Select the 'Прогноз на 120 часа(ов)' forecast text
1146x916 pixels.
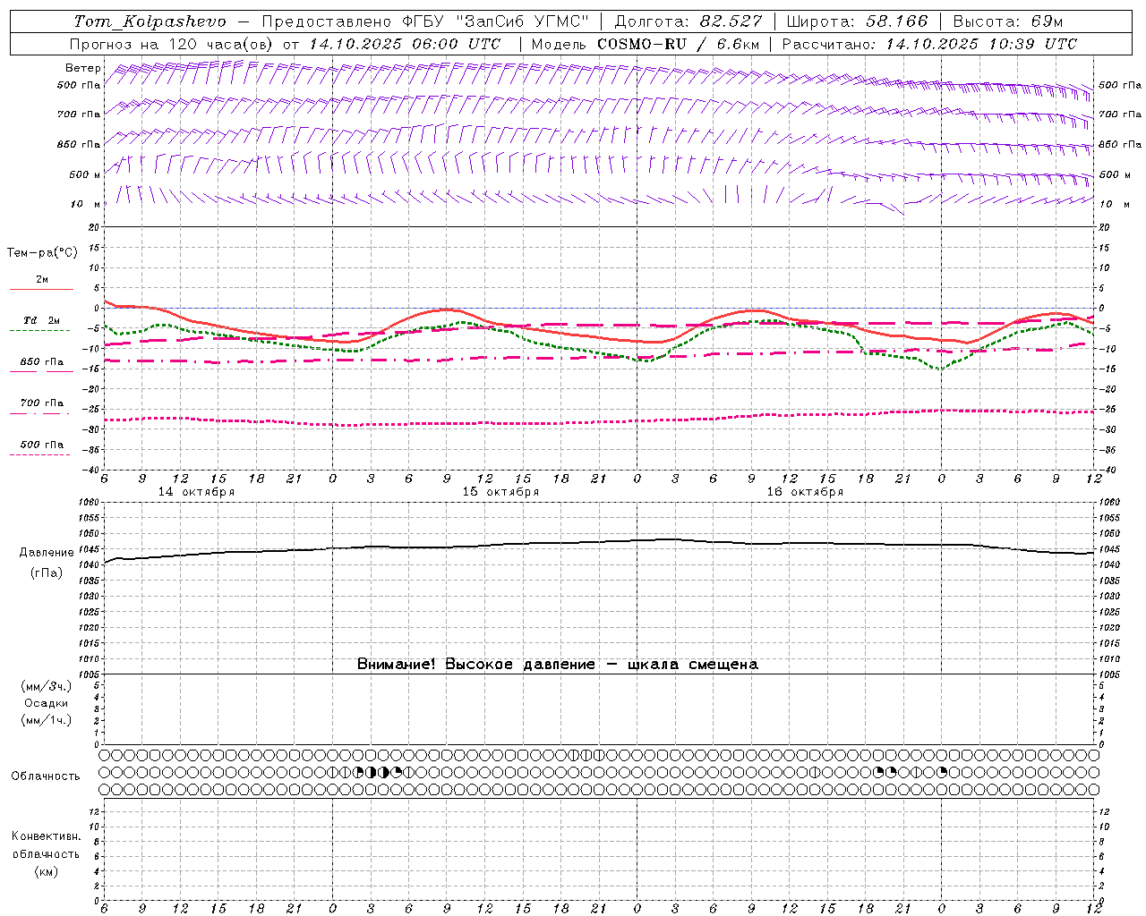[x=173, y=44]
